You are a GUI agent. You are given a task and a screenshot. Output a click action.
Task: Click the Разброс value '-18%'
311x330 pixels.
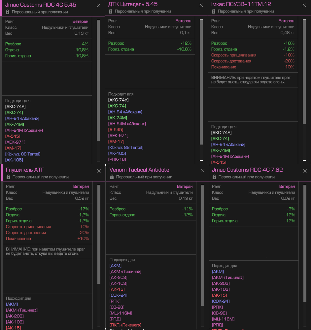[x=289, y=43]
